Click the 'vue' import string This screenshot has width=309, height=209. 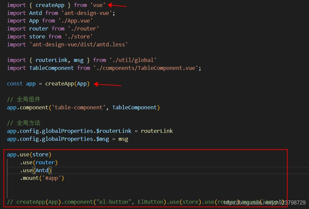coord(98,5)
